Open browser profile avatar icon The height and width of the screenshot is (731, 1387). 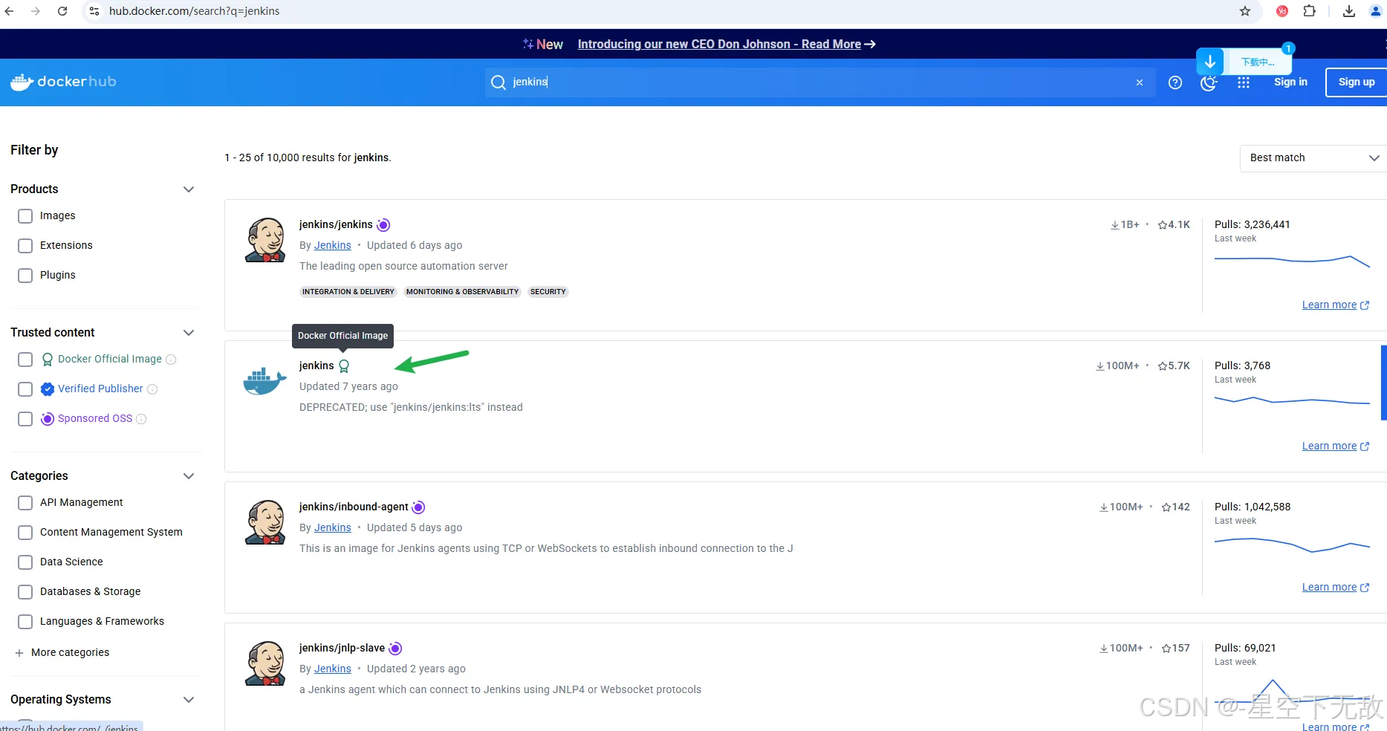click(1375, 11)
